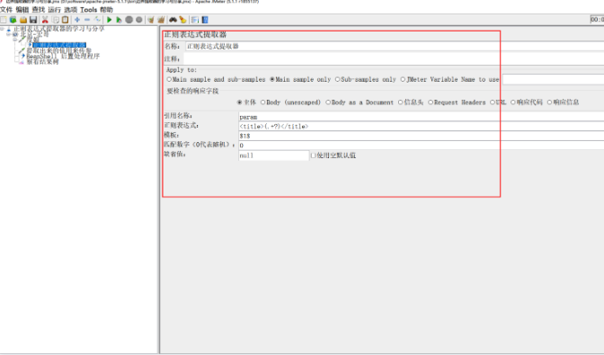Click the 缺省值 field containing null
The image size is (604, 355).
pos(273,155)
